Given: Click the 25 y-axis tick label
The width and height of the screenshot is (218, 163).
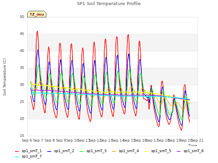Looking at the screenshot, I should pos(22,102).
